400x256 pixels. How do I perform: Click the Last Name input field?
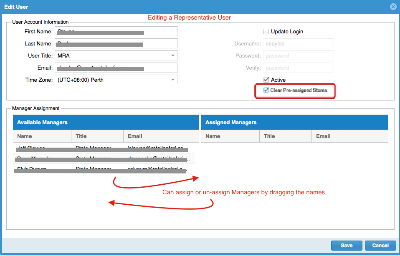pos(116,43)
